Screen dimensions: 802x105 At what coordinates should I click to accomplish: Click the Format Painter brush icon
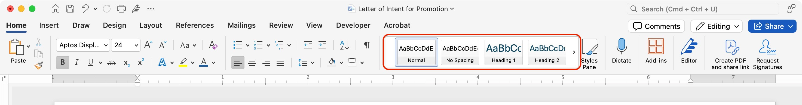[x=39, y=65]
